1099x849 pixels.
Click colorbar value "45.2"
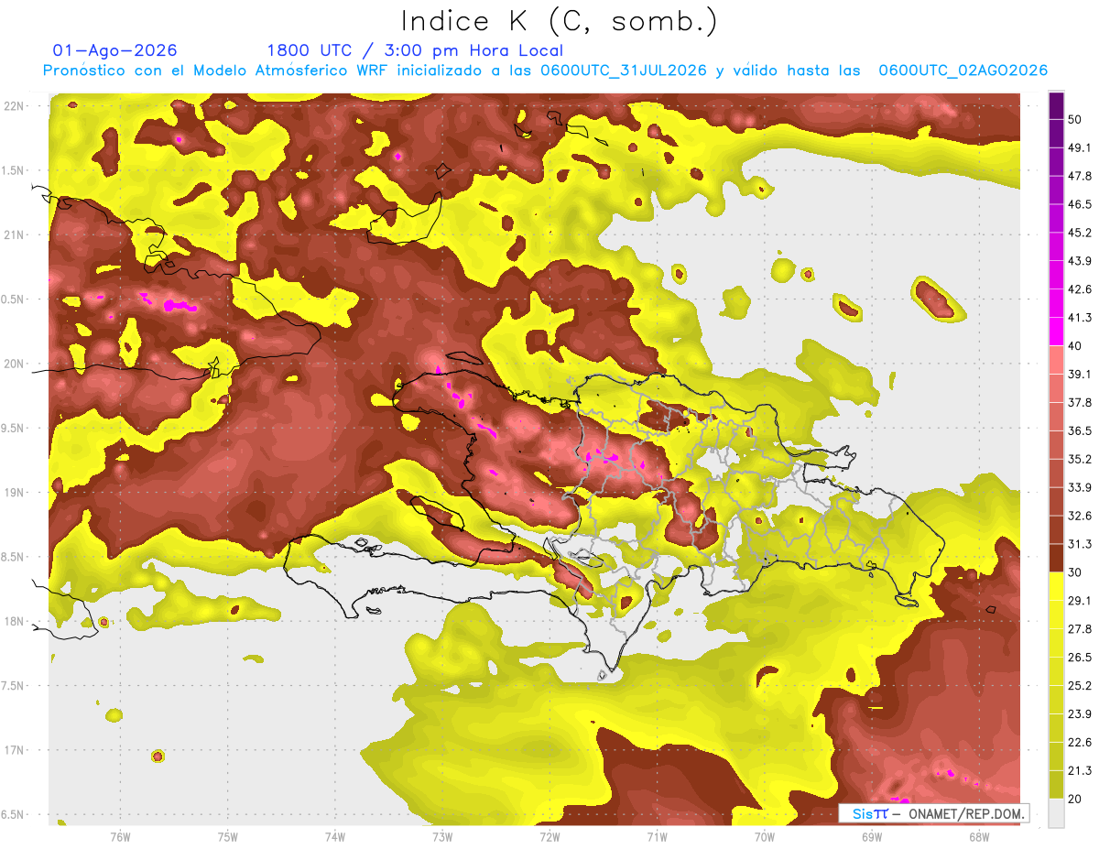coord(1080,233)
